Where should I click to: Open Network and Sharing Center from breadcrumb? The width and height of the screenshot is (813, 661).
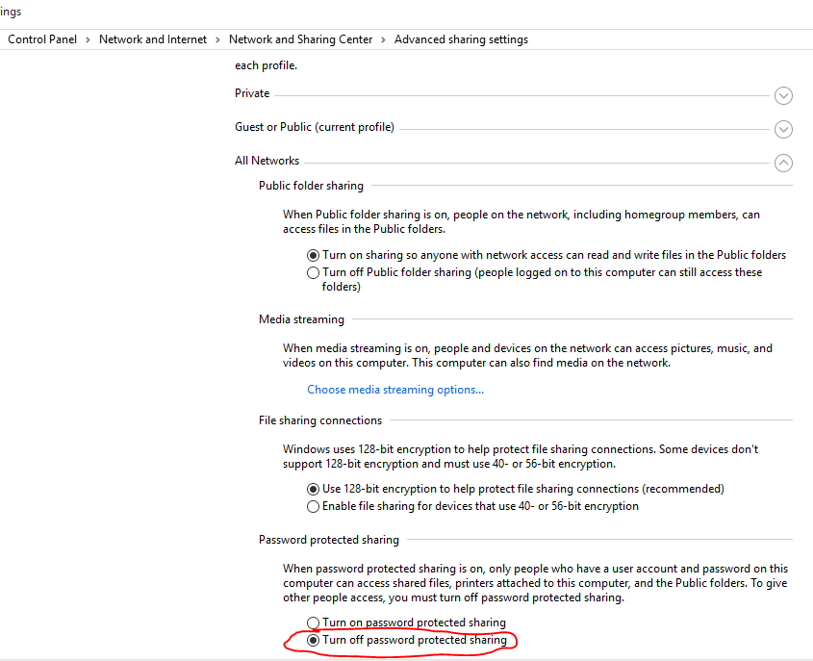pos(300,39)
